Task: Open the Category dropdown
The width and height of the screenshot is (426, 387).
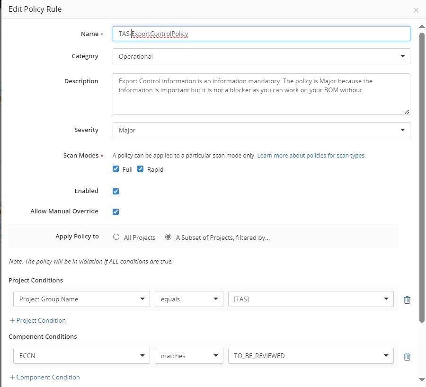Action: pos(261,56)
